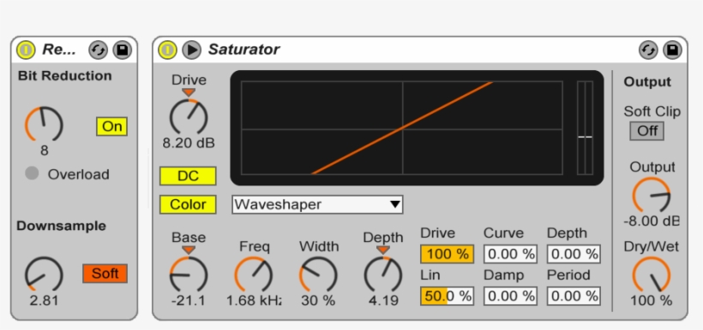Viewport: 703px width, 330px height.
Task: Unfold Saturator with the triangle play button
Action: pos(191,50)
